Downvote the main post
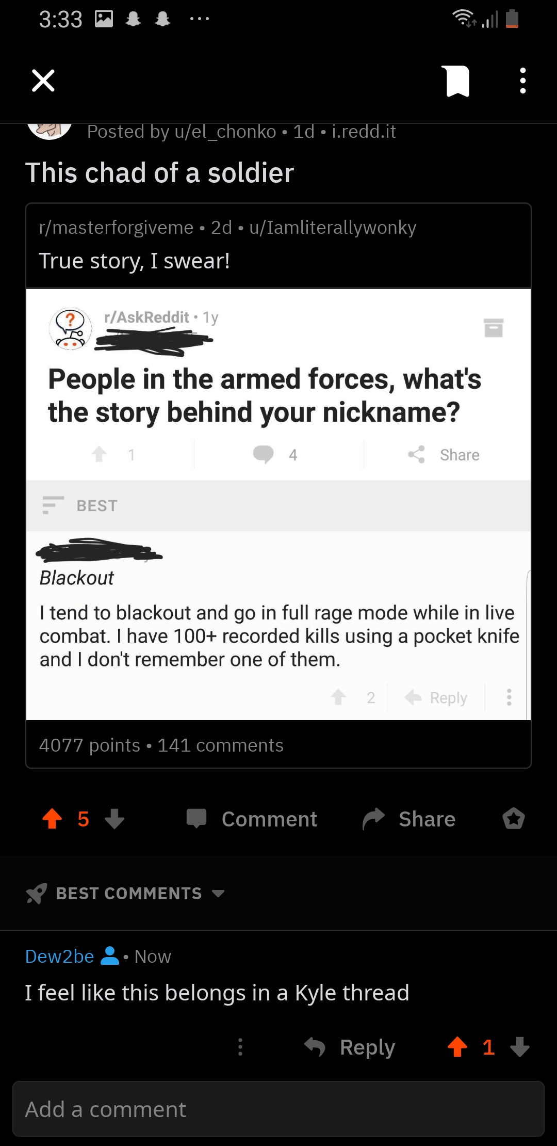The height and width of the screenshot is (1146, 557). [x=116, y=820]
